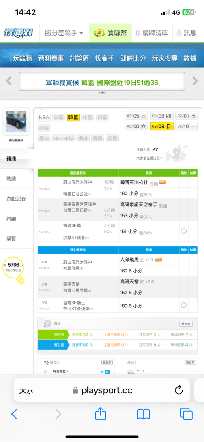Tap 運彩盤 月勝率 50% stat

tap(82, 345)
